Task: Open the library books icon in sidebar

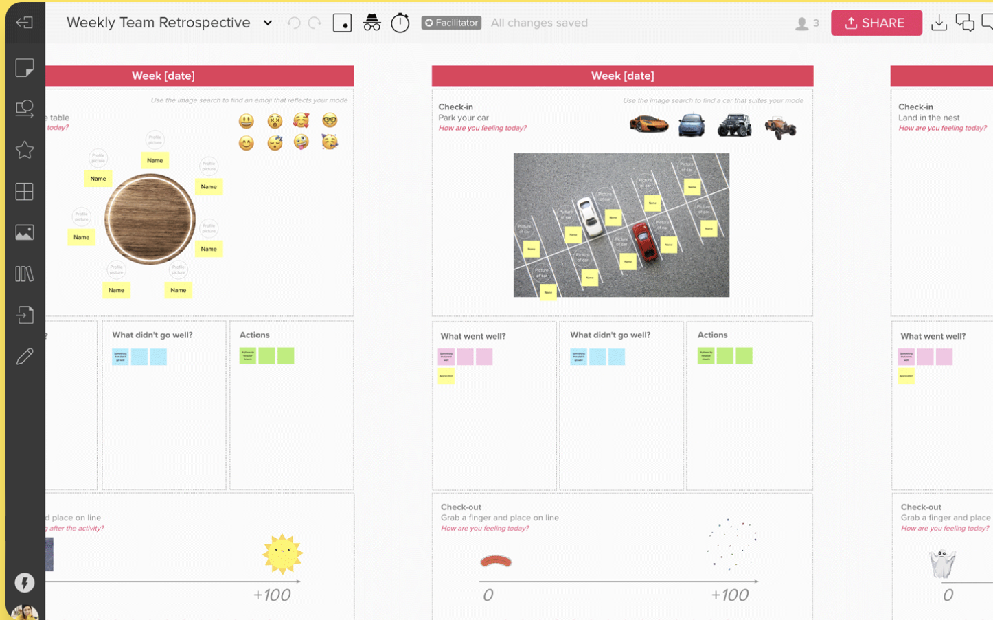Action: pyautogui.click(x=25, y=274)
